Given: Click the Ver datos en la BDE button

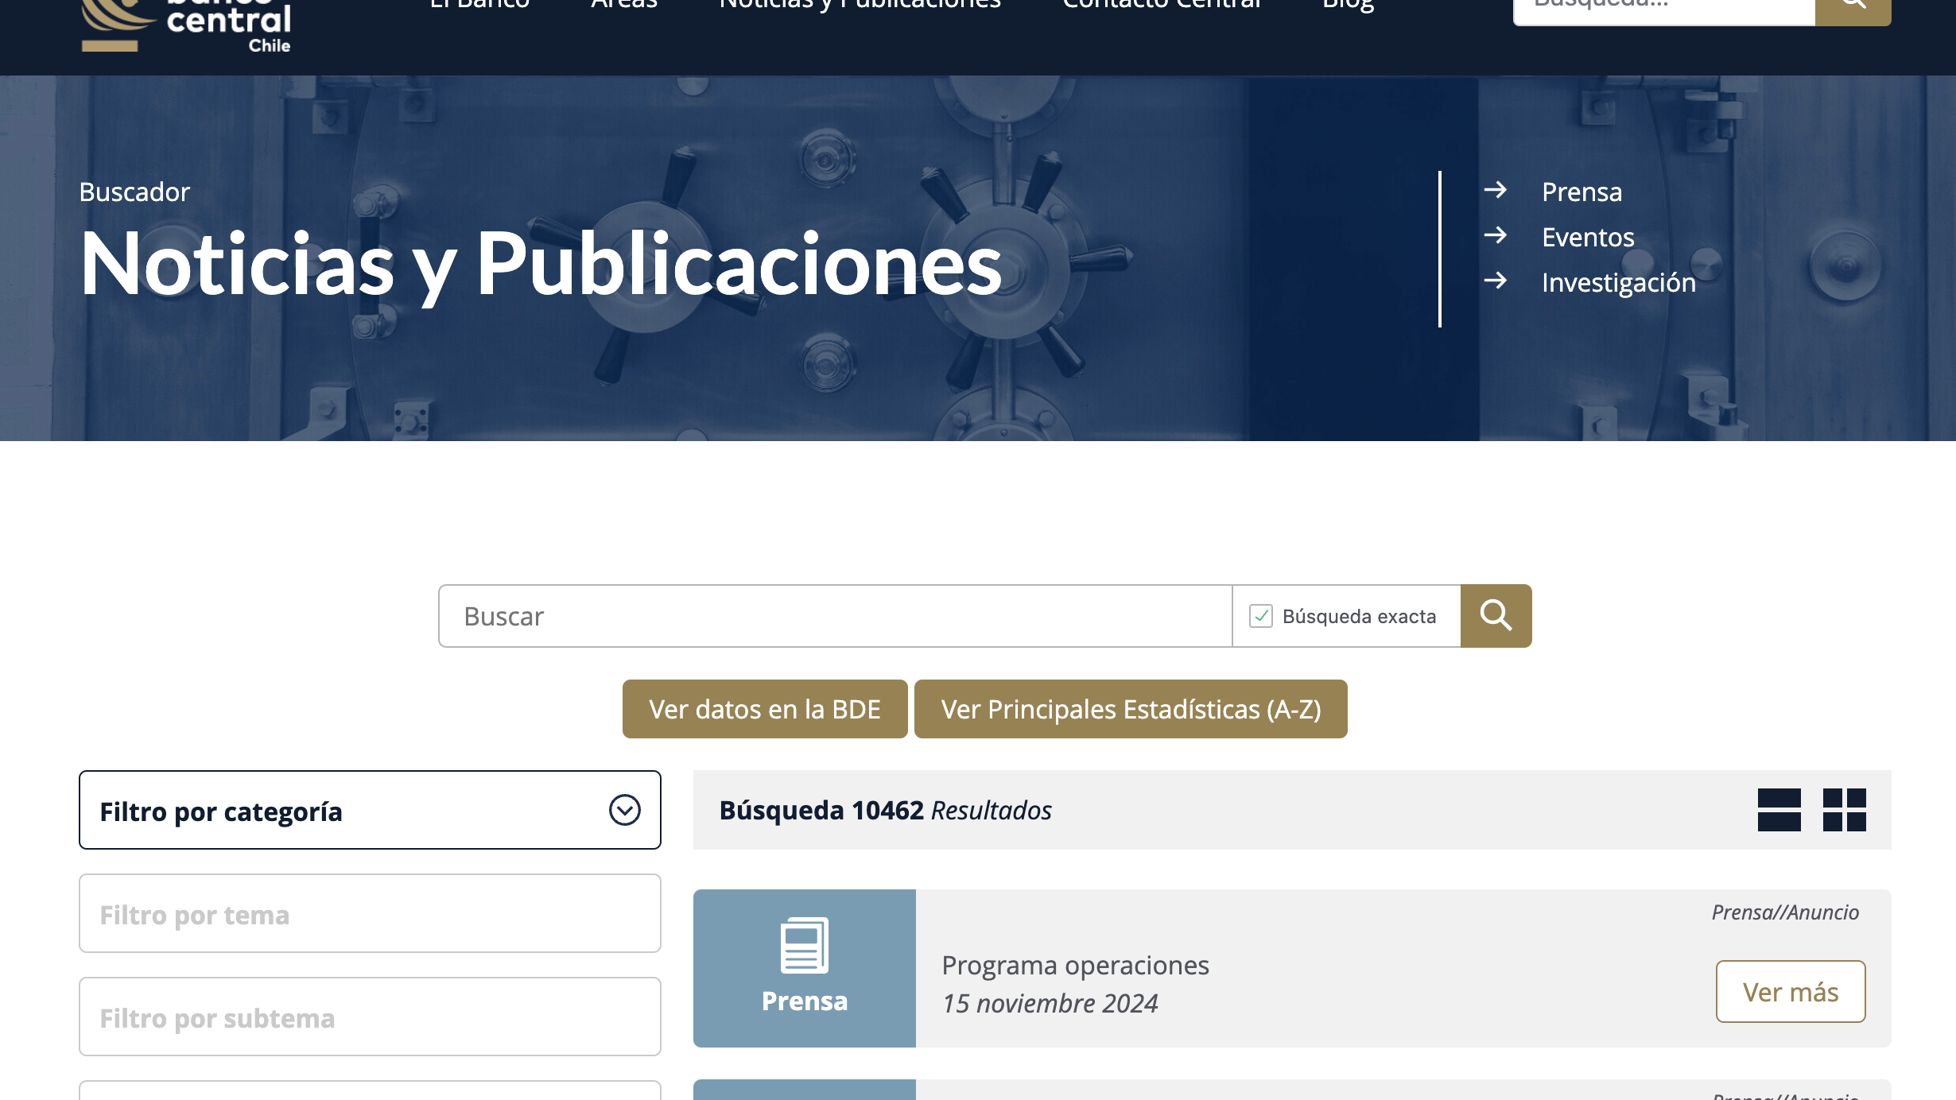Looking at the screenshot, I should click(x=765, y=709).
